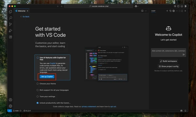Image resolution: width=196 pixels, height=117 pixels.
Task: Open the Accounts menu icon
Action: pyautogui.click(x=10, y=100)
